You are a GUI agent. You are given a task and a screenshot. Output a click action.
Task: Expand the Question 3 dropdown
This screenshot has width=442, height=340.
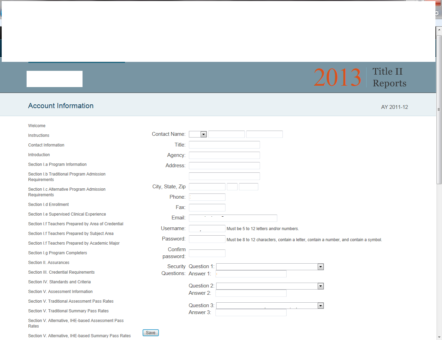270,306
